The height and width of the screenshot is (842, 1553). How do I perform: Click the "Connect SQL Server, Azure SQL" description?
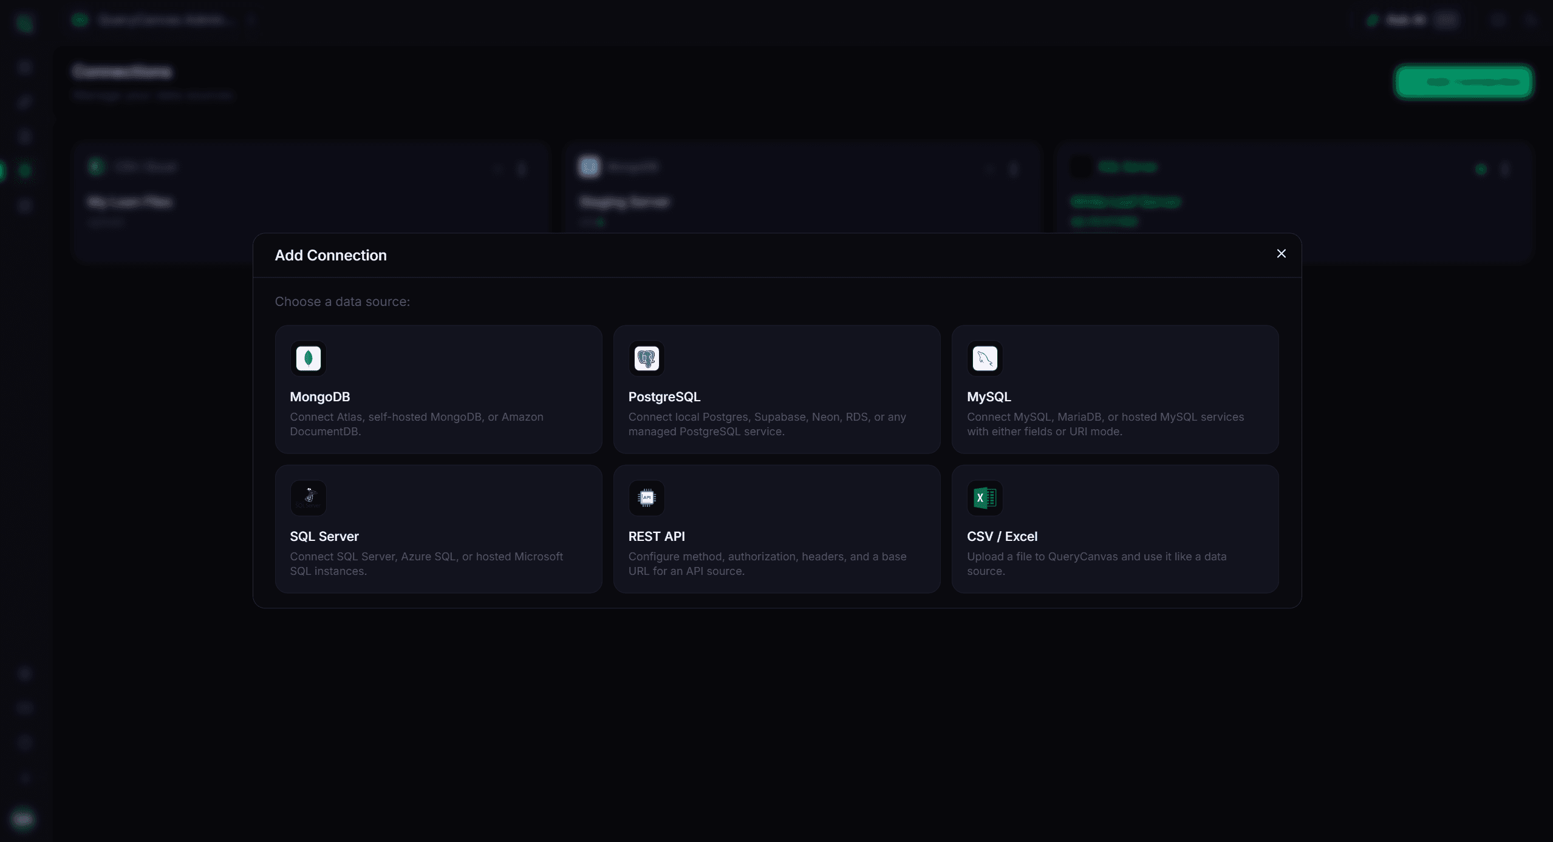(426, 563)
